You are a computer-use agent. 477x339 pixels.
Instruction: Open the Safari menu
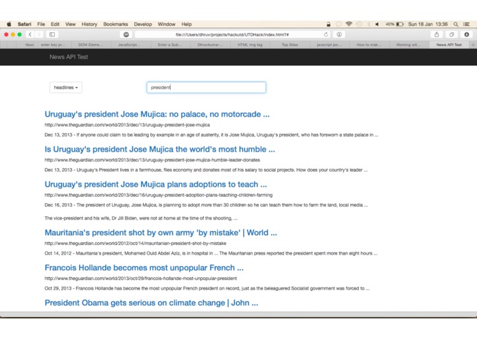(24, 24)
